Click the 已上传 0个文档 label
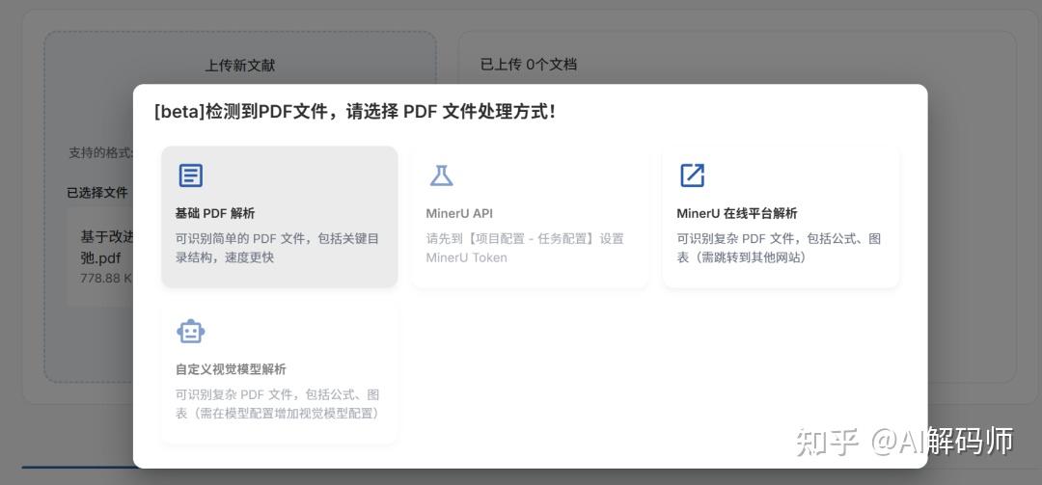The height and width of the screenshot is (485, 1042). [529, 65]
